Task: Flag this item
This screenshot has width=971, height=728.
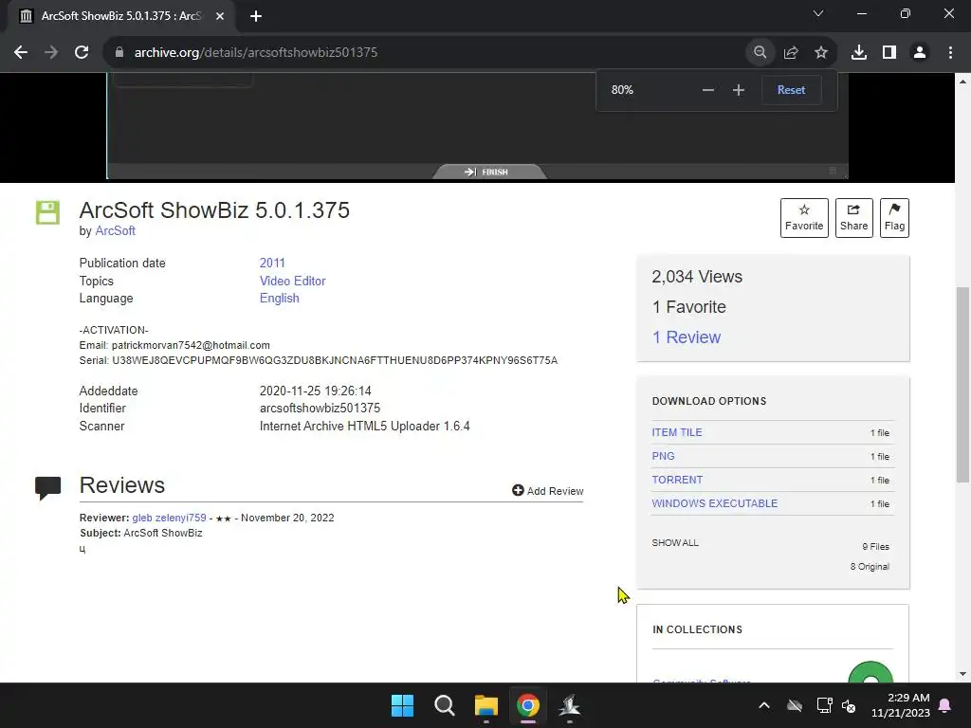Action: click(894, 218)
